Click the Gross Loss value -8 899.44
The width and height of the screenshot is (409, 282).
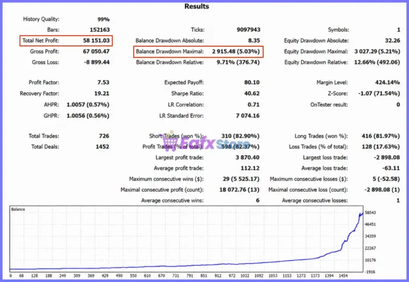coord(96,62)
